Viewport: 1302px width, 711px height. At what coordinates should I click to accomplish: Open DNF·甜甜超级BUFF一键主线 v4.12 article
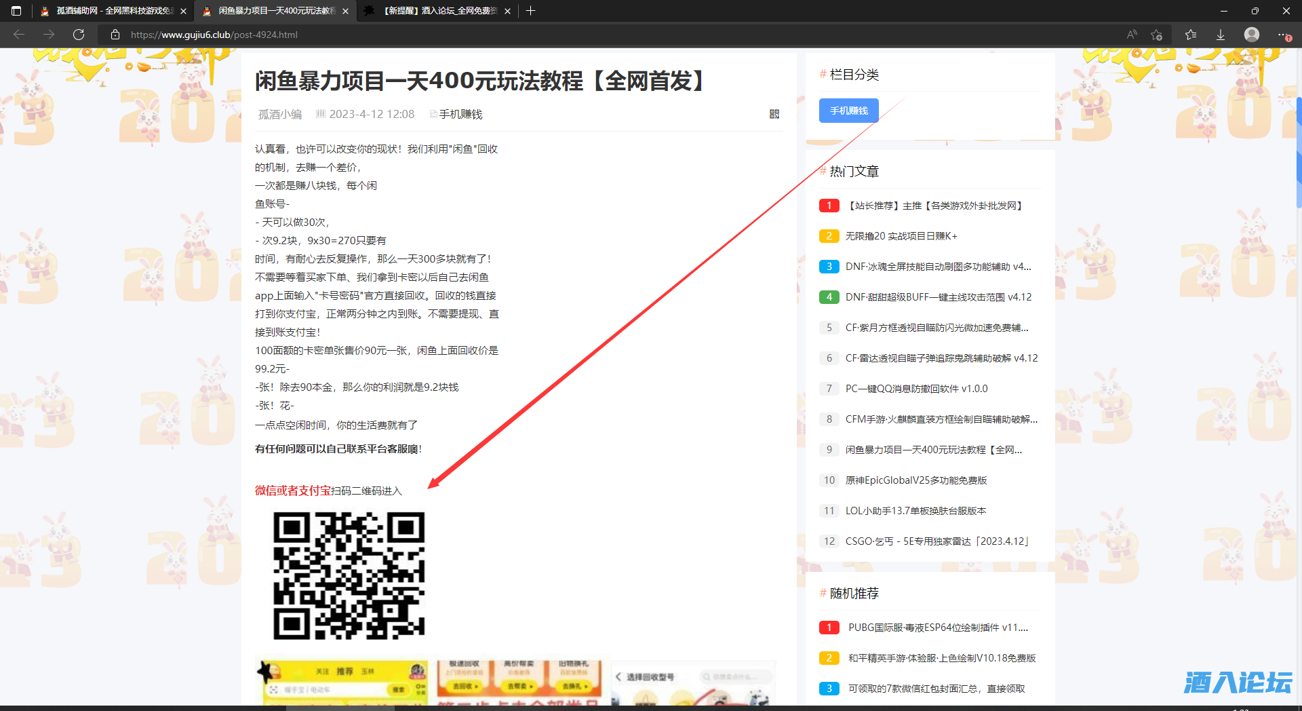(939, 297)
